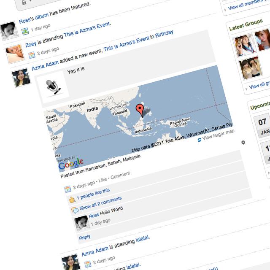Image resolution: width=270 pixels, height=270 pixels.
Task: Click 2 days ago timestamp under Zoey's post
Action: [x=48, y=51]
